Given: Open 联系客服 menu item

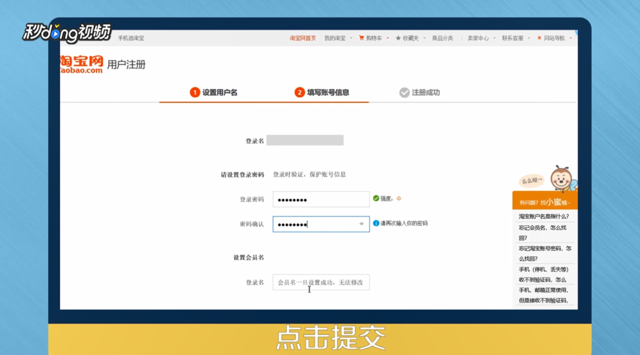Looking at the screenshot, I should (x=512, y=38).
